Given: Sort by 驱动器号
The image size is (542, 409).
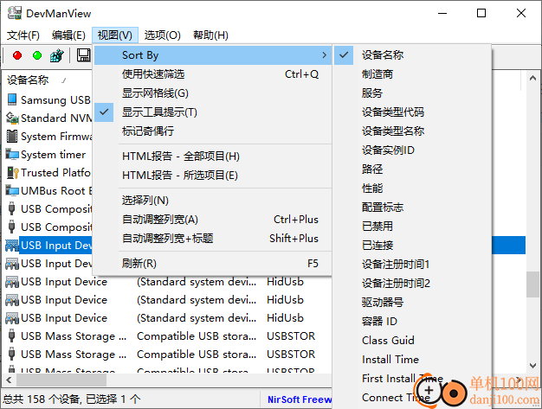Looking at the screenshot, I should click(x=413, y=303).
